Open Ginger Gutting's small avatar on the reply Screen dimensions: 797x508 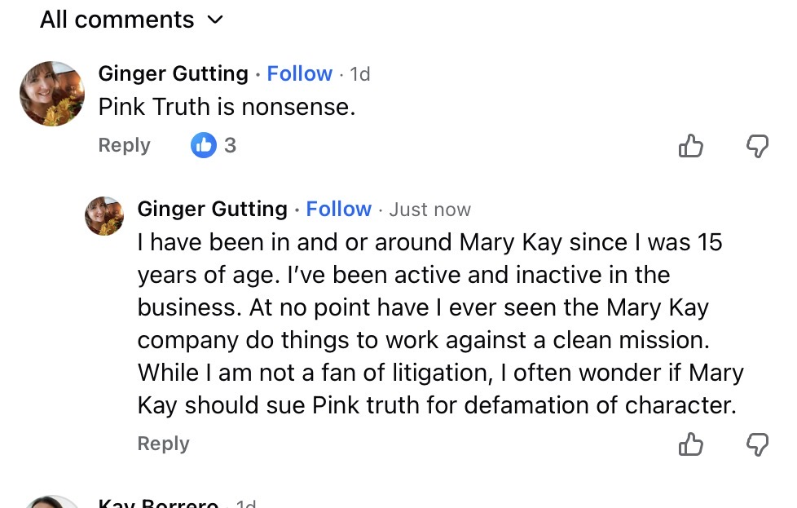coord(104,216)
